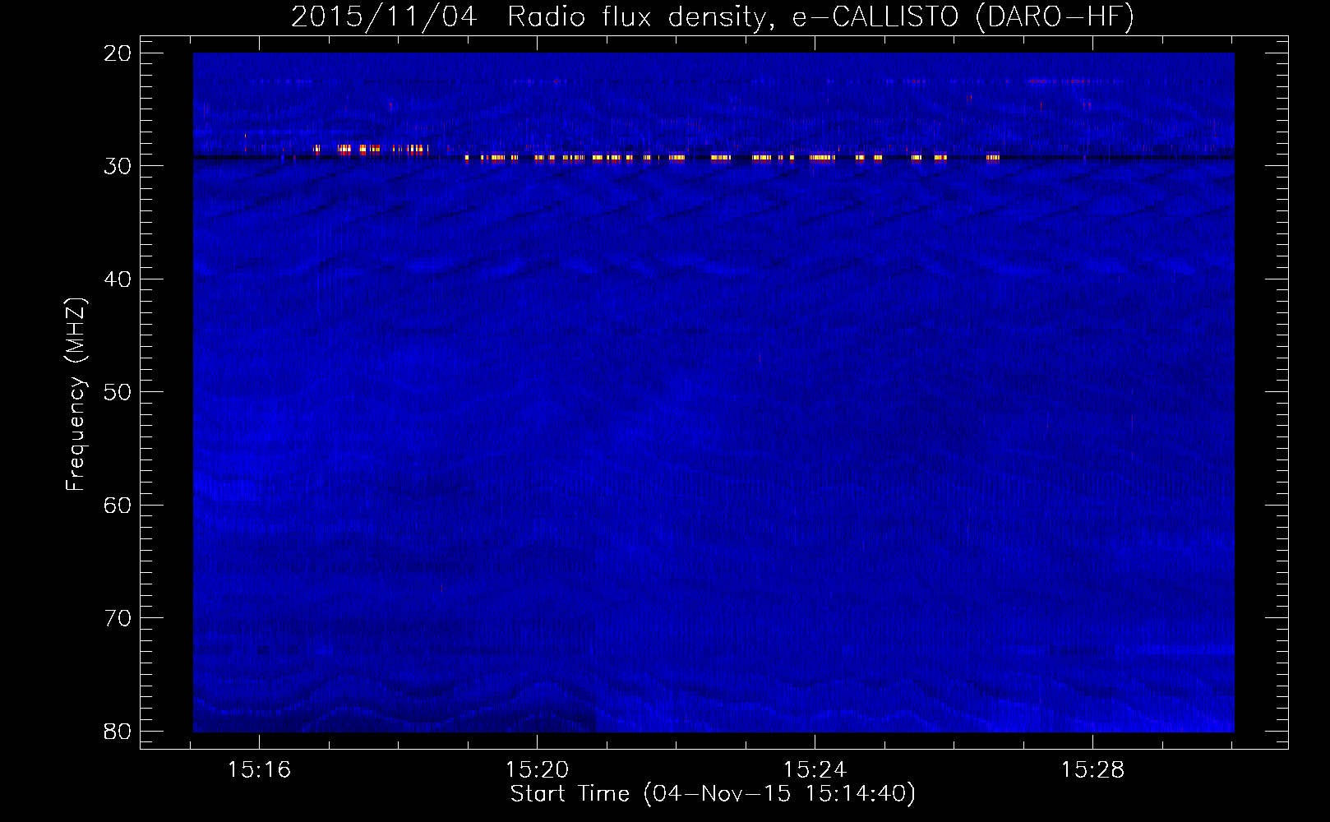Click the 60 MHz frequency tick label

tap(118, 506)
